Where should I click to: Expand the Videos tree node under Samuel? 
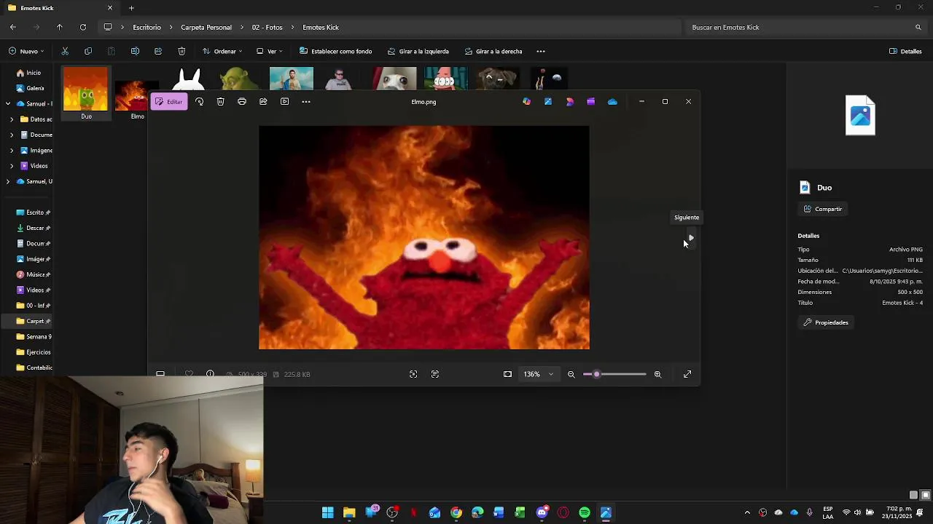coord(12,166)
